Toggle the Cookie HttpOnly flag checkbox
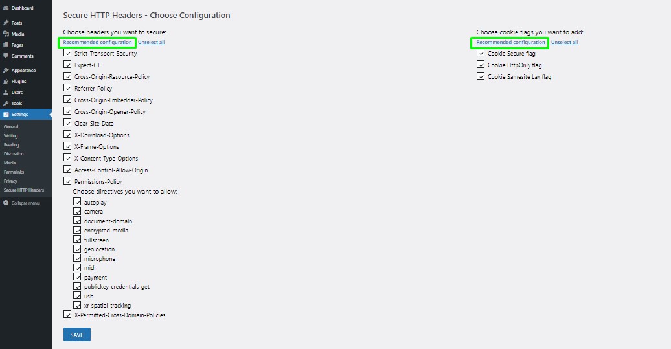 [x=481, y=65]
